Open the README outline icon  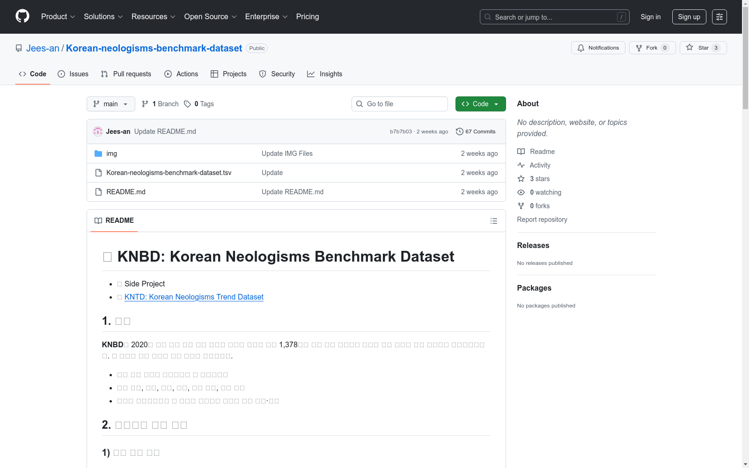494,221
